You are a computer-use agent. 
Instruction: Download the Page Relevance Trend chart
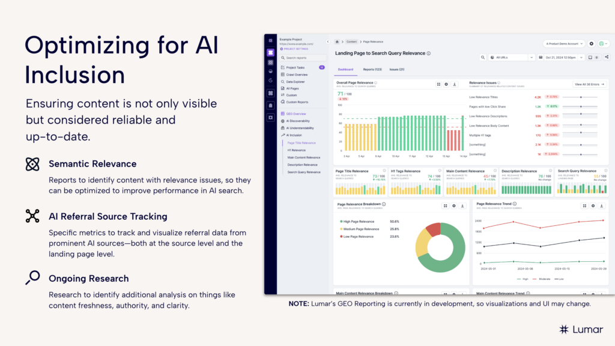[x=602, y=206]
